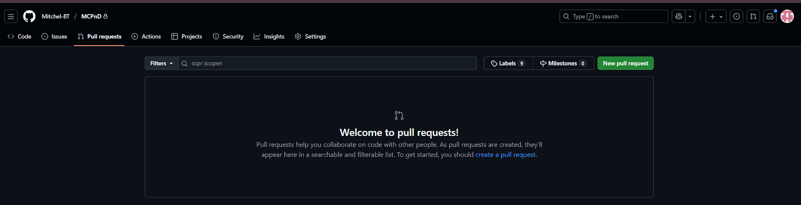Open the Insights tab
This screenshot has width=801, height=205.
[x=269, y=36]
